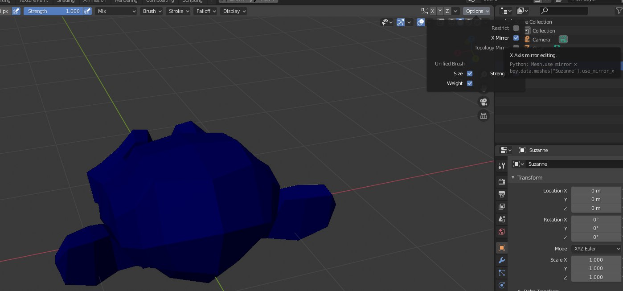Switch to the Scripting workspace tab
623x291 pixels.
point(193,1)
